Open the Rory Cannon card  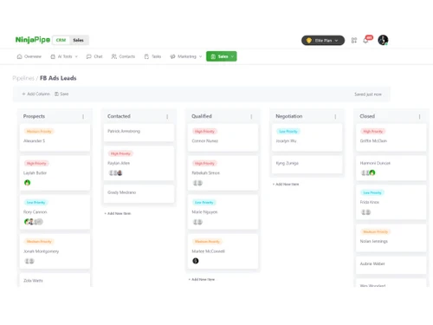click(x=55, y=212)
